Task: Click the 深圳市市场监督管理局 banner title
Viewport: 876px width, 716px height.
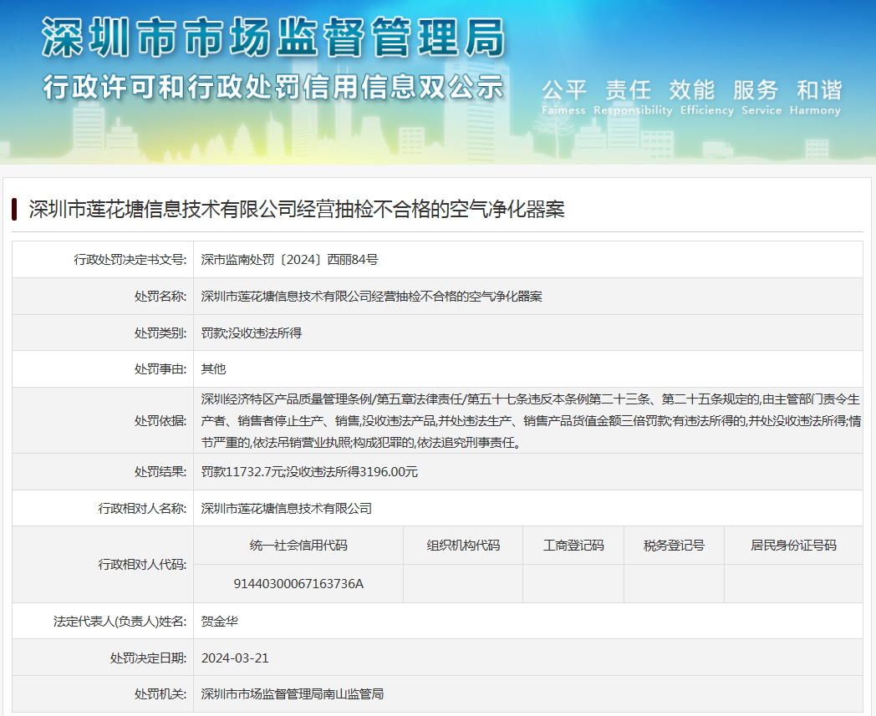Action: [x=274, y=38]
